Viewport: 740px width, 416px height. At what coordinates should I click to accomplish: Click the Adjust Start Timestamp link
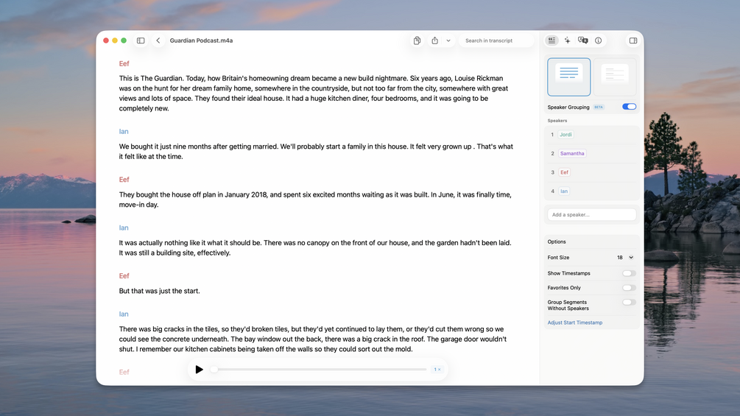(574, 322)
